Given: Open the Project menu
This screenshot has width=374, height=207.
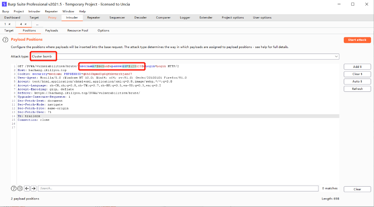Looking at the screenshot, I should coord(19,11).
